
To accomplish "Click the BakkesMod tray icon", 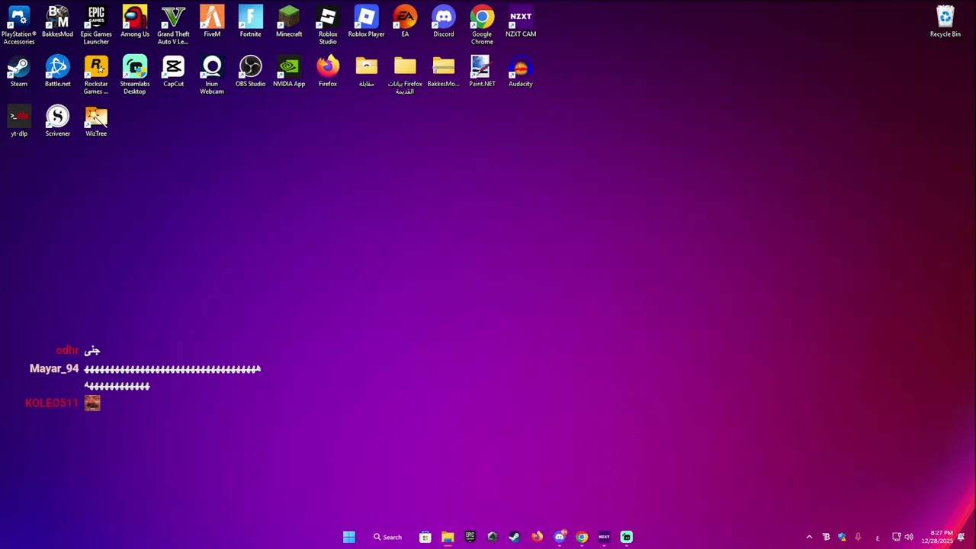I will click(826, 537).
